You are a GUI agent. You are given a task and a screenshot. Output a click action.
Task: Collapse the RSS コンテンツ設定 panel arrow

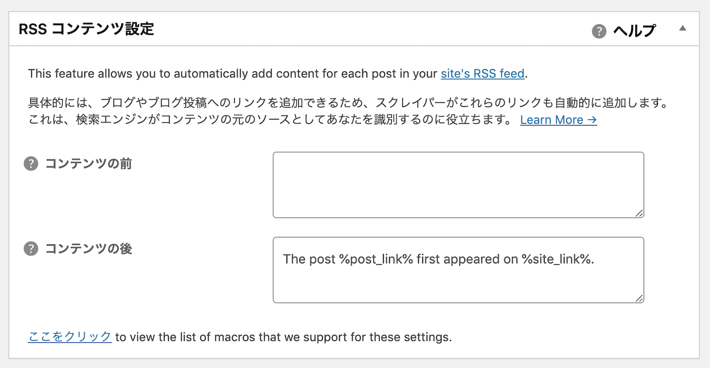pos(683,28)
